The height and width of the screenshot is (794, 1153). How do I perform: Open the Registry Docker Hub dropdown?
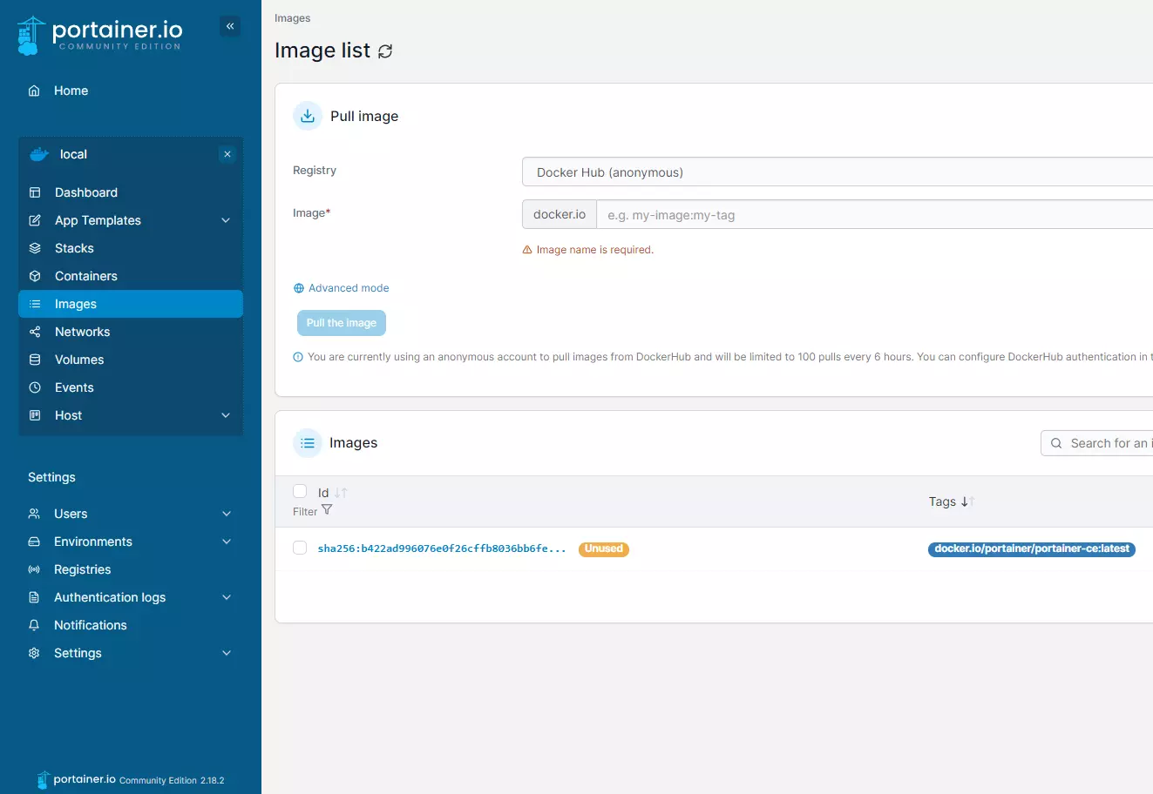pos(838,172)
